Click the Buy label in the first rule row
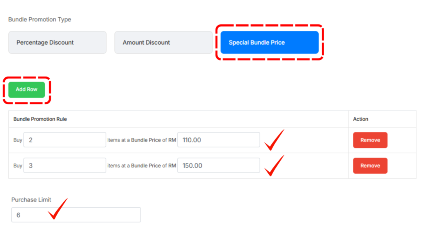Screen dimensions: 424x240 point(18,140)
